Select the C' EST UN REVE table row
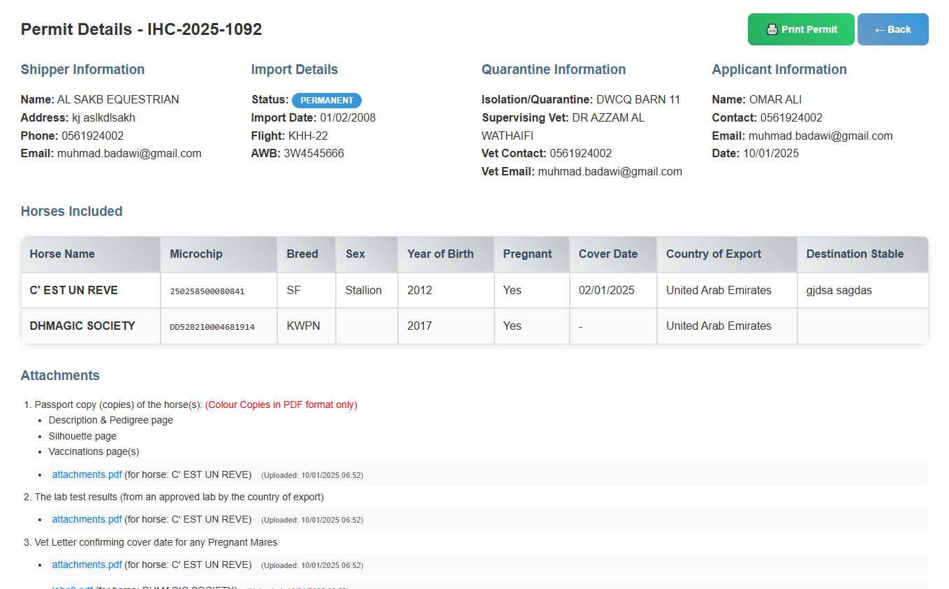 pos(474,290)
